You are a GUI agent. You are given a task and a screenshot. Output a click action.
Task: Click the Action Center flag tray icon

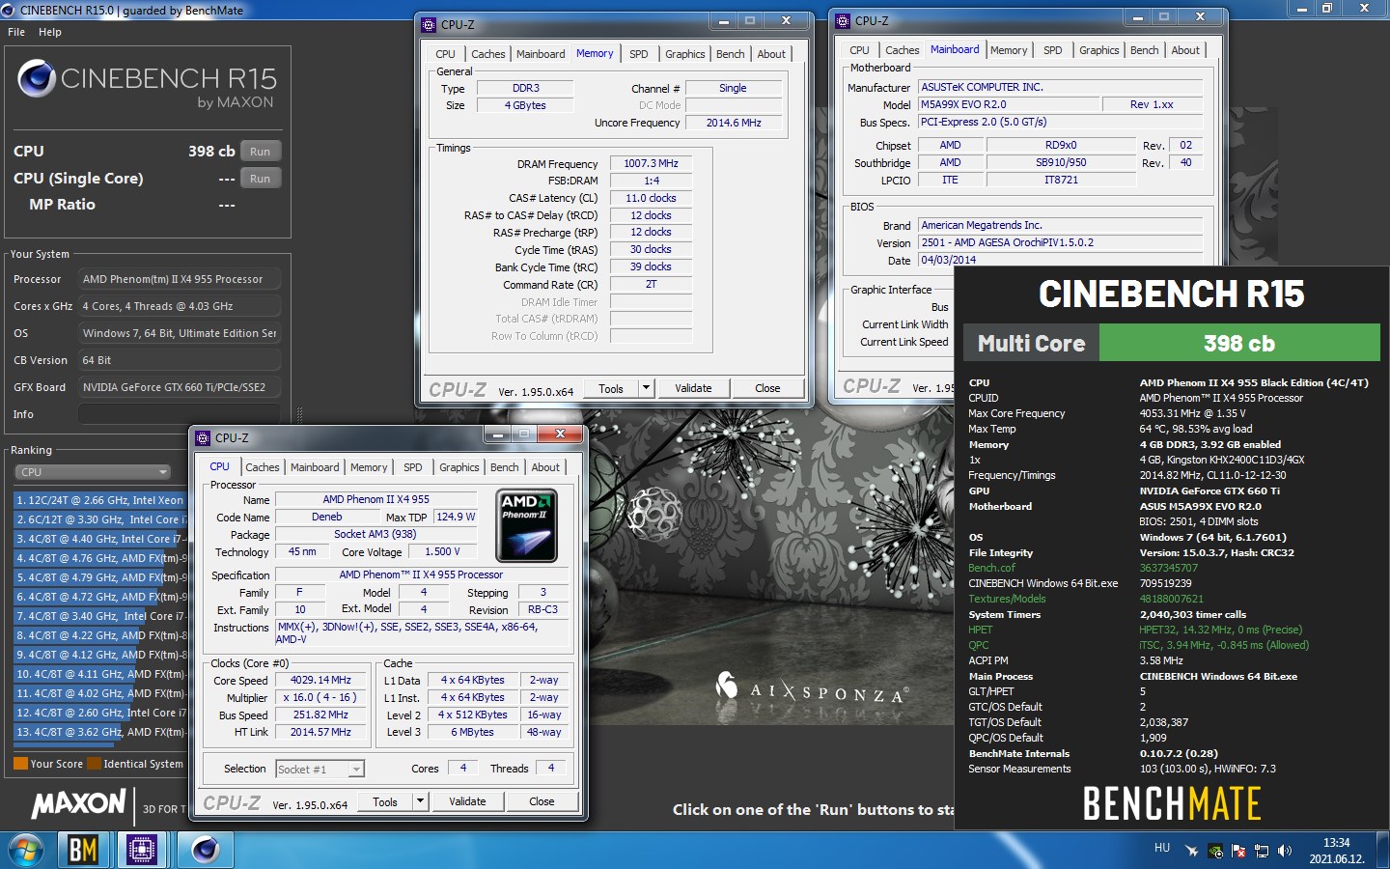(x=1238, y=851)
